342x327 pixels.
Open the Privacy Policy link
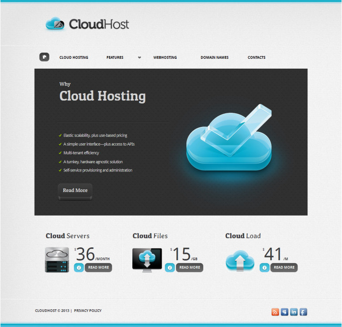coord(88,311)
